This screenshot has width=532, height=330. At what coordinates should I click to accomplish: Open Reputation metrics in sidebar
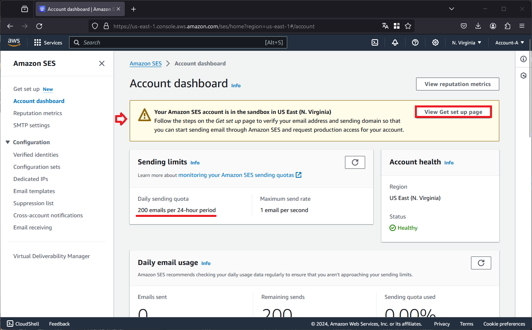pos(38,113)
